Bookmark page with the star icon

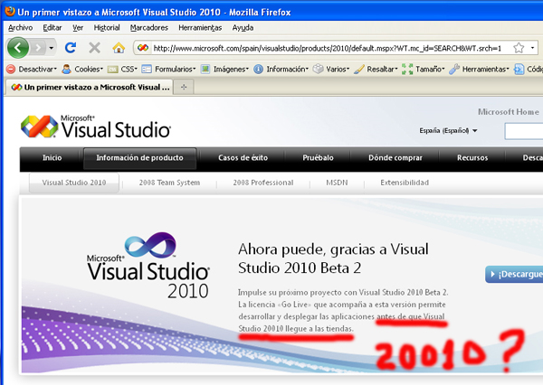coord(519,47)
